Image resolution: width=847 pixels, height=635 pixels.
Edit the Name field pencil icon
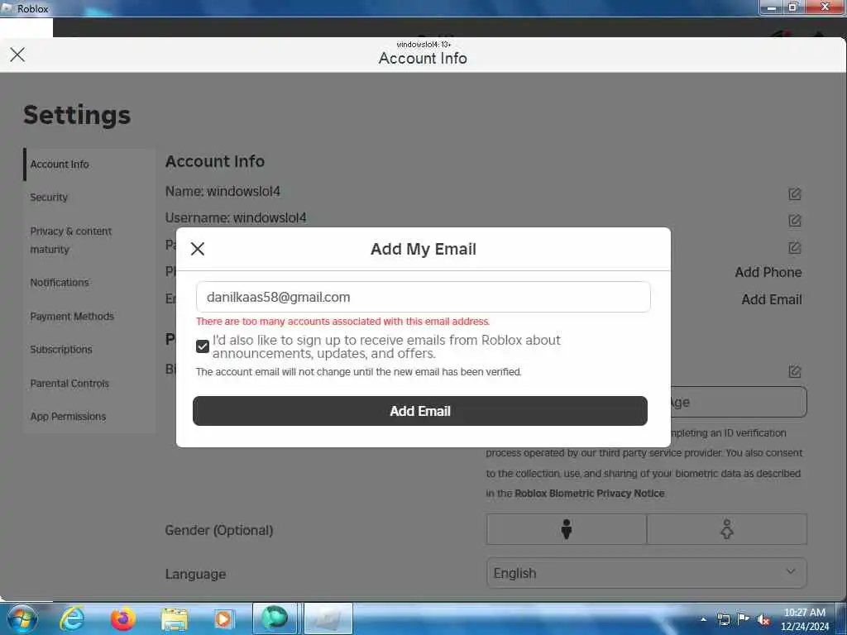click(794, 193)
